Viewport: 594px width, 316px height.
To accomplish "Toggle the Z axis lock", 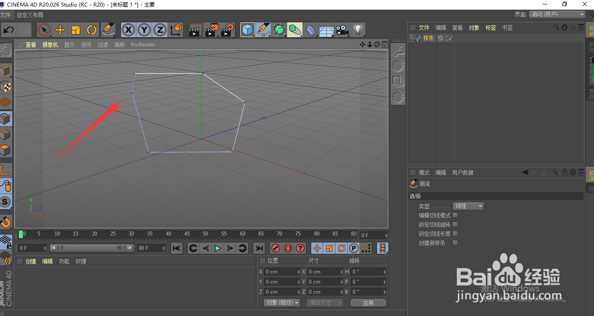I will [160, 30].
